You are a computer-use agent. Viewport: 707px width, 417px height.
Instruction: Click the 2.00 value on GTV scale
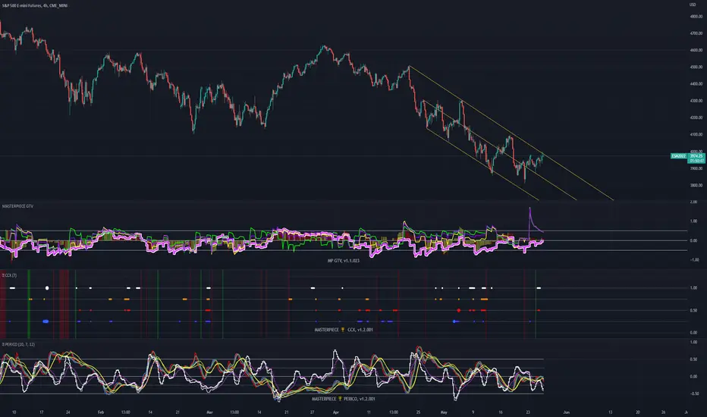pyautogui.click(x=694, y=202)
